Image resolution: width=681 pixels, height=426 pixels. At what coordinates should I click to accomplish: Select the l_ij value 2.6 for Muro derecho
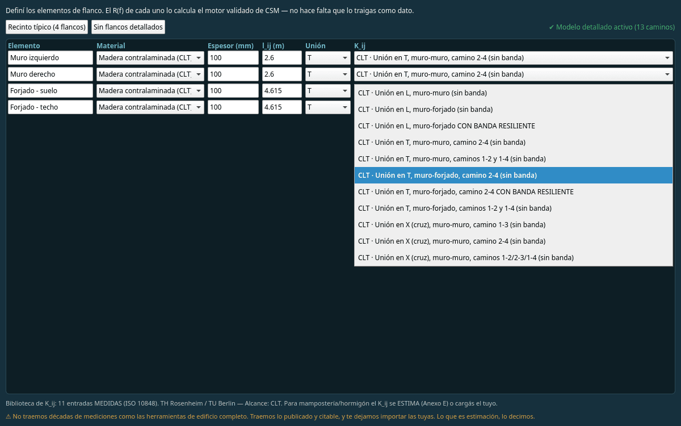282,74
